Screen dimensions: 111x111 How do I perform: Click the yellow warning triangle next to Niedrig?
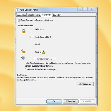coord(44,52)
